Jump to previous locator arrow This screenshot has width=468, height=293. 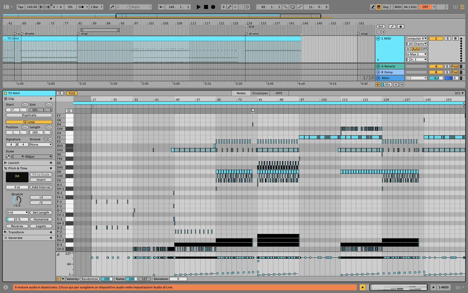click(378, 32)
